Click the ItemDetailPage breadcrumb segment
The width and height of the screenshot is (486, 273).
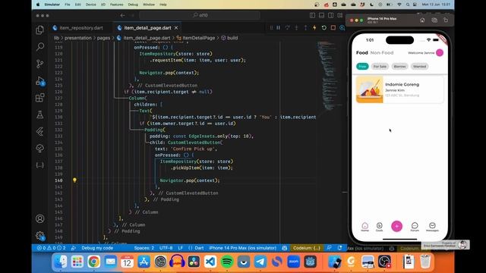tap(198, 38)
